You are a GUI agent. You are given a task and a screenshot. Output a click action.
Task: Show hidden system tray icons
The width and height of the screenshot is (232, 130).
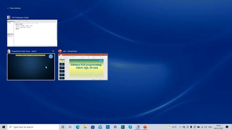pyautogui.click(x=180, y=127)
